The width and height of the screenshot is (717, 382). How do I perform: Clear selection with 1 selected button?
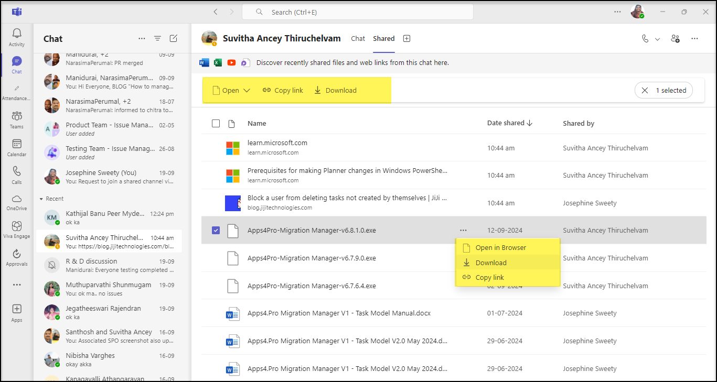click(x=664, y=90)
